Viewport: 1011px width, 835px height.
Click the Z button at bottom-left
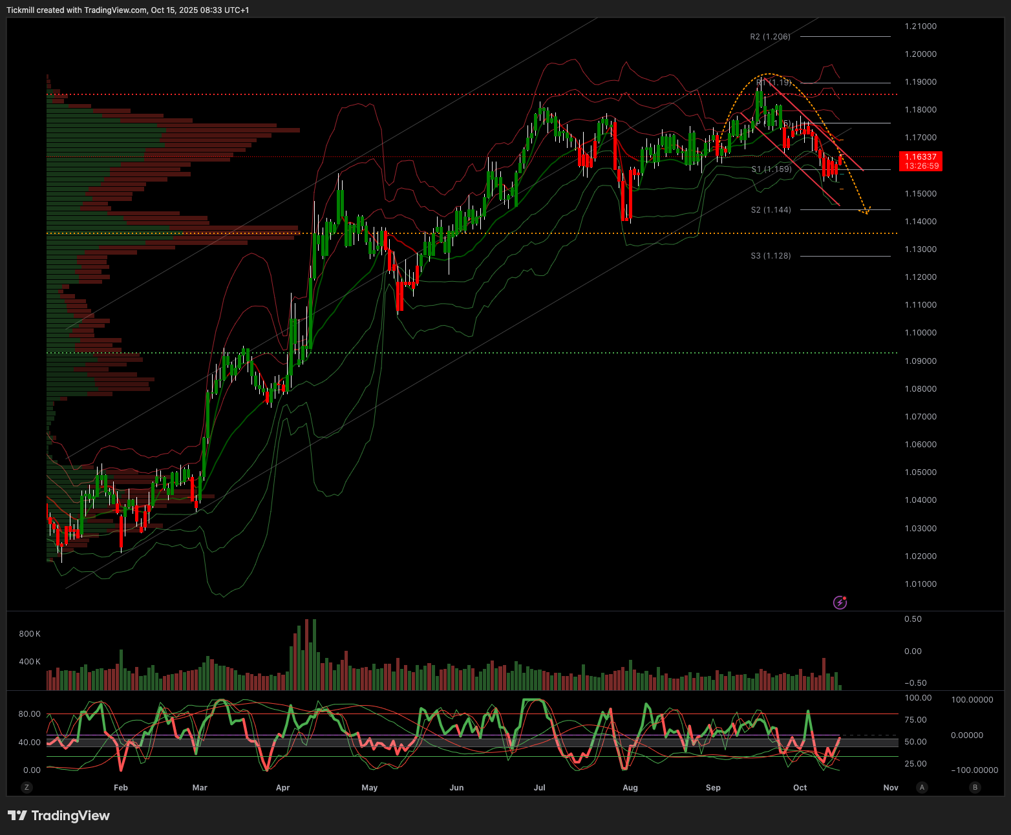(27, 787)
